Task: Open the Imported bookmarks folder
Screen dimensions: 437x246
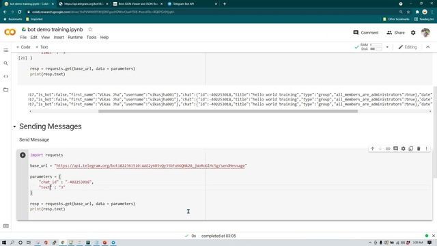Action: coord(34,19)
